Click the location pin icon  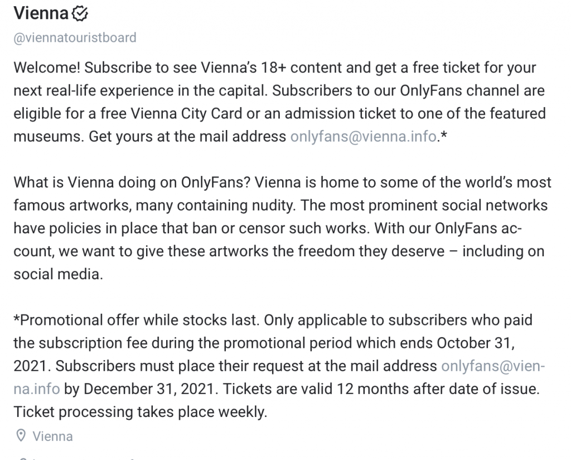[x=21, y=435]
